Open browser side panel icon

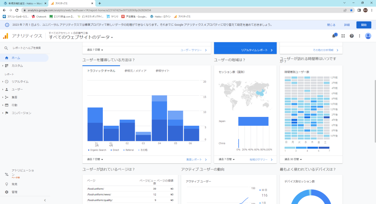click(359, 10)
